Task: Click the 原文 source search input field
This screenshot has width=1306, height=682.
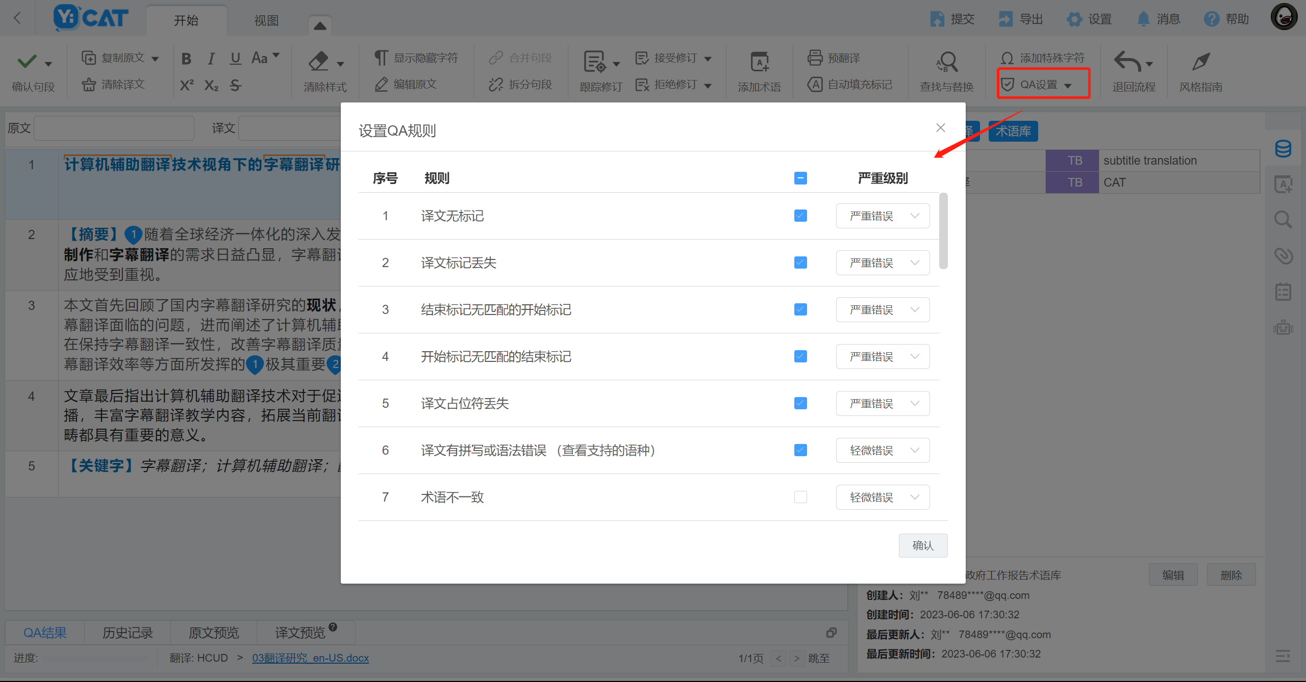Action: pos(113,128)
